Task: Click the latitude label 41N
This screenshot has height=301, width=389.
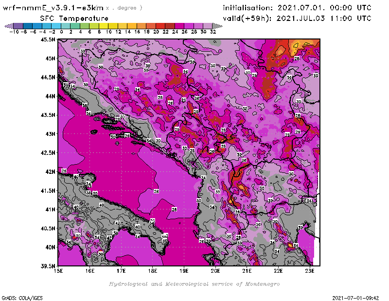Action: [51, 209]
